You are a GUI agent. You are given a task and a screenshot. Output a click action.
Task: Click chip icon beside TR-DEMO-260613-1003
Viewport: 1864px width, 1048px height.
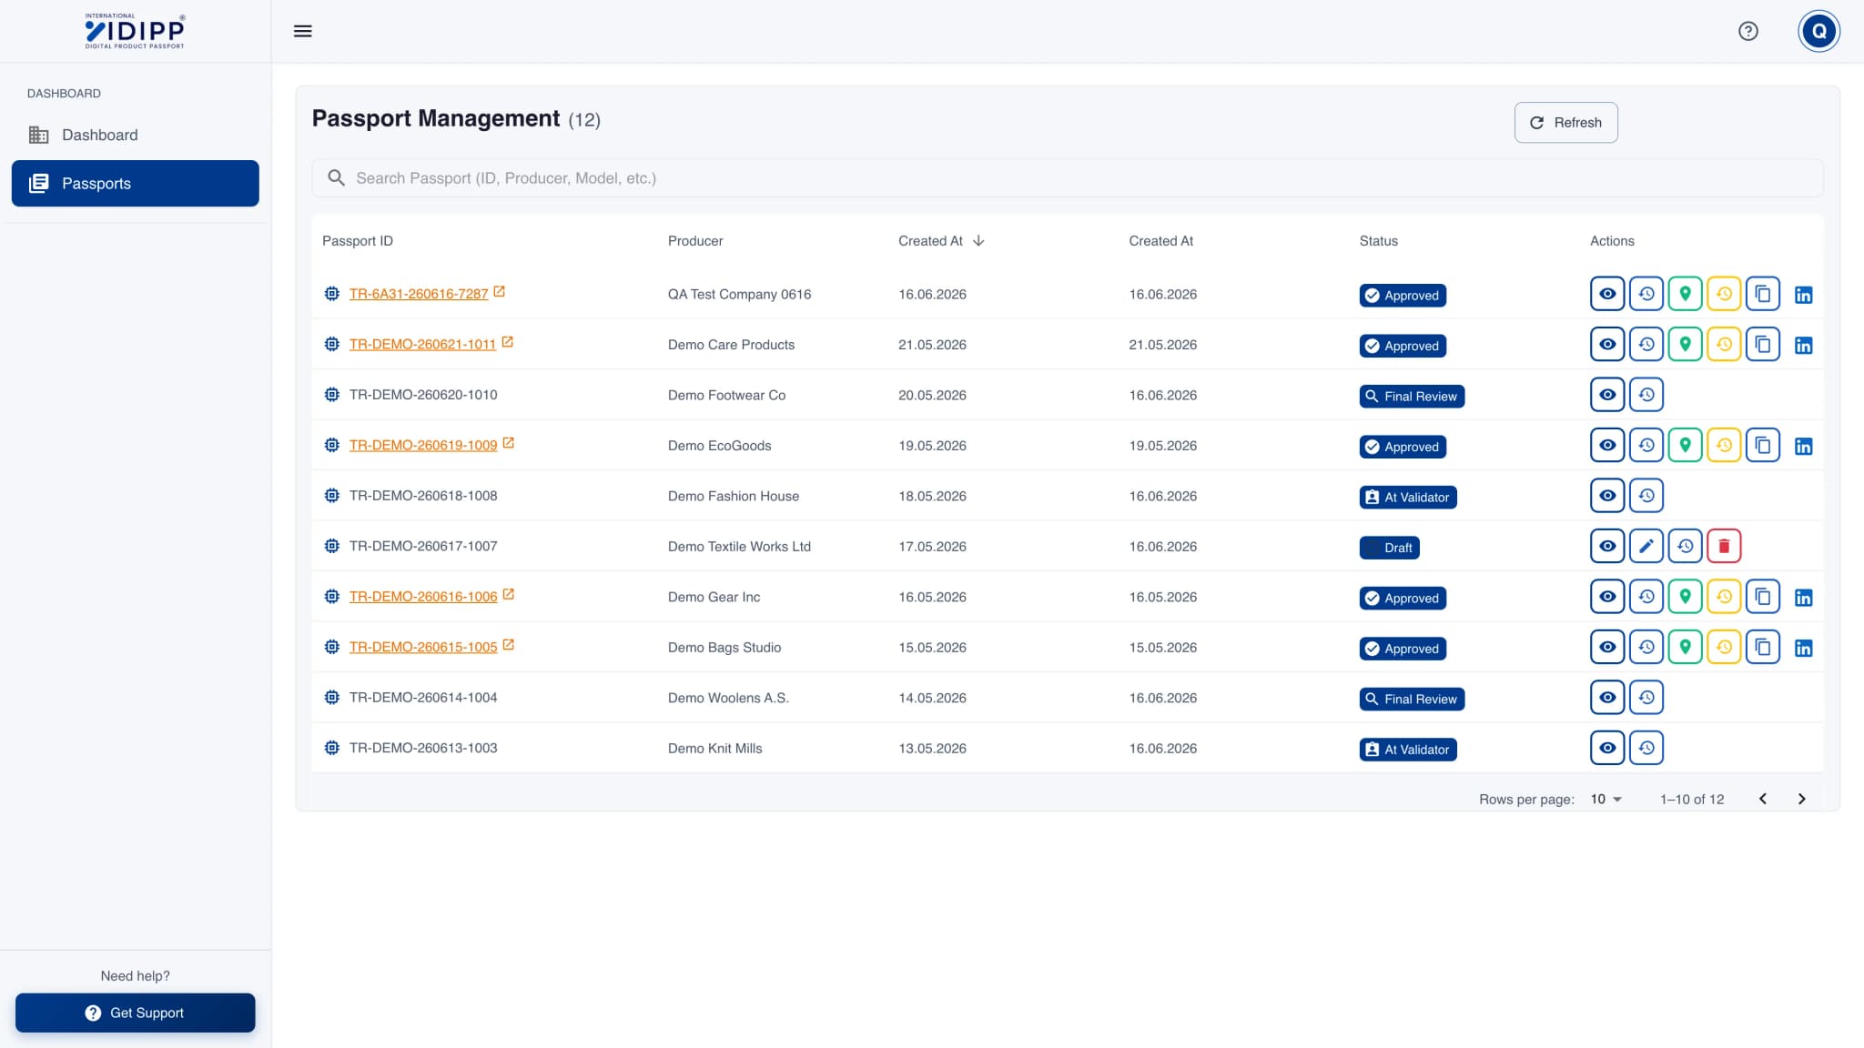332,748
